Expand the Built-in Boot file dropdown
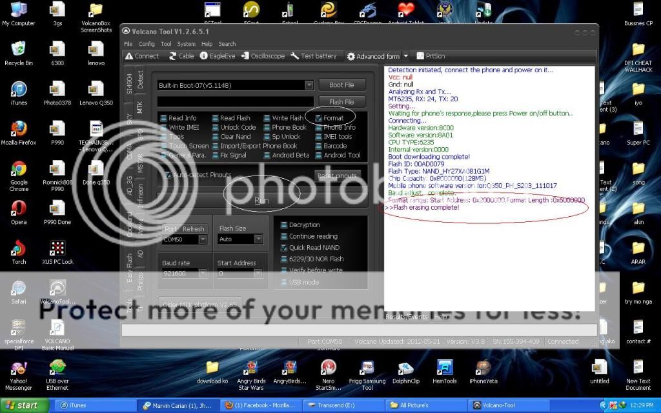661x413 pixels. (x=309, y=85)
